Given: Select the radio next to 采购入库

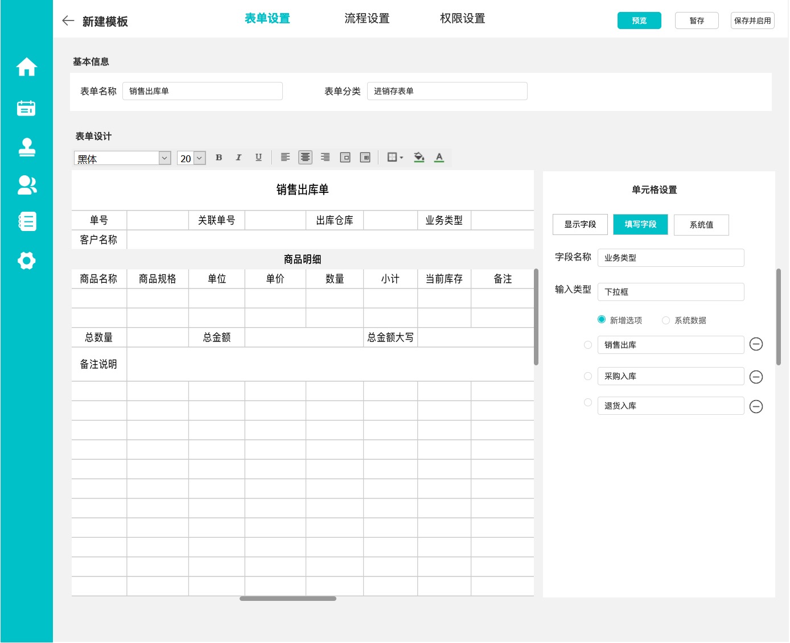Looking at the screenshot, I should (x=588, y=376).
